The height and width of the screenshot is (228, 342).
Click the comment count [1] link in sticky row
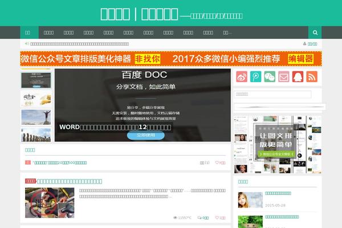[x=205, y=162]
